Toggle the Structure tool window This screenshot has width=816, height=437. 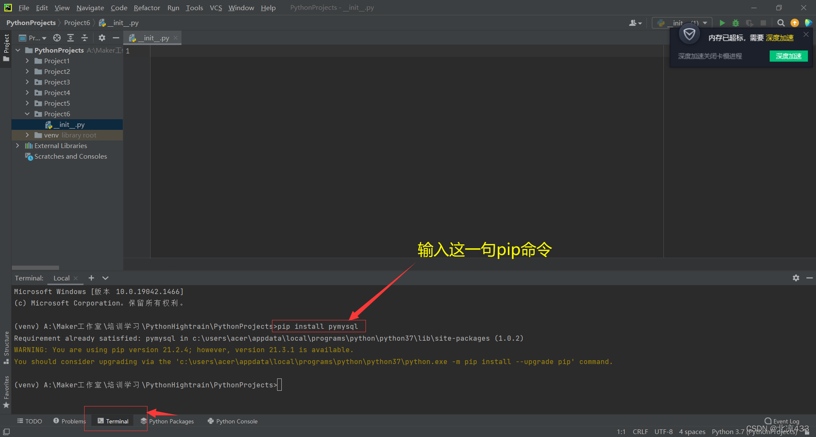click(x=6, y=344)
